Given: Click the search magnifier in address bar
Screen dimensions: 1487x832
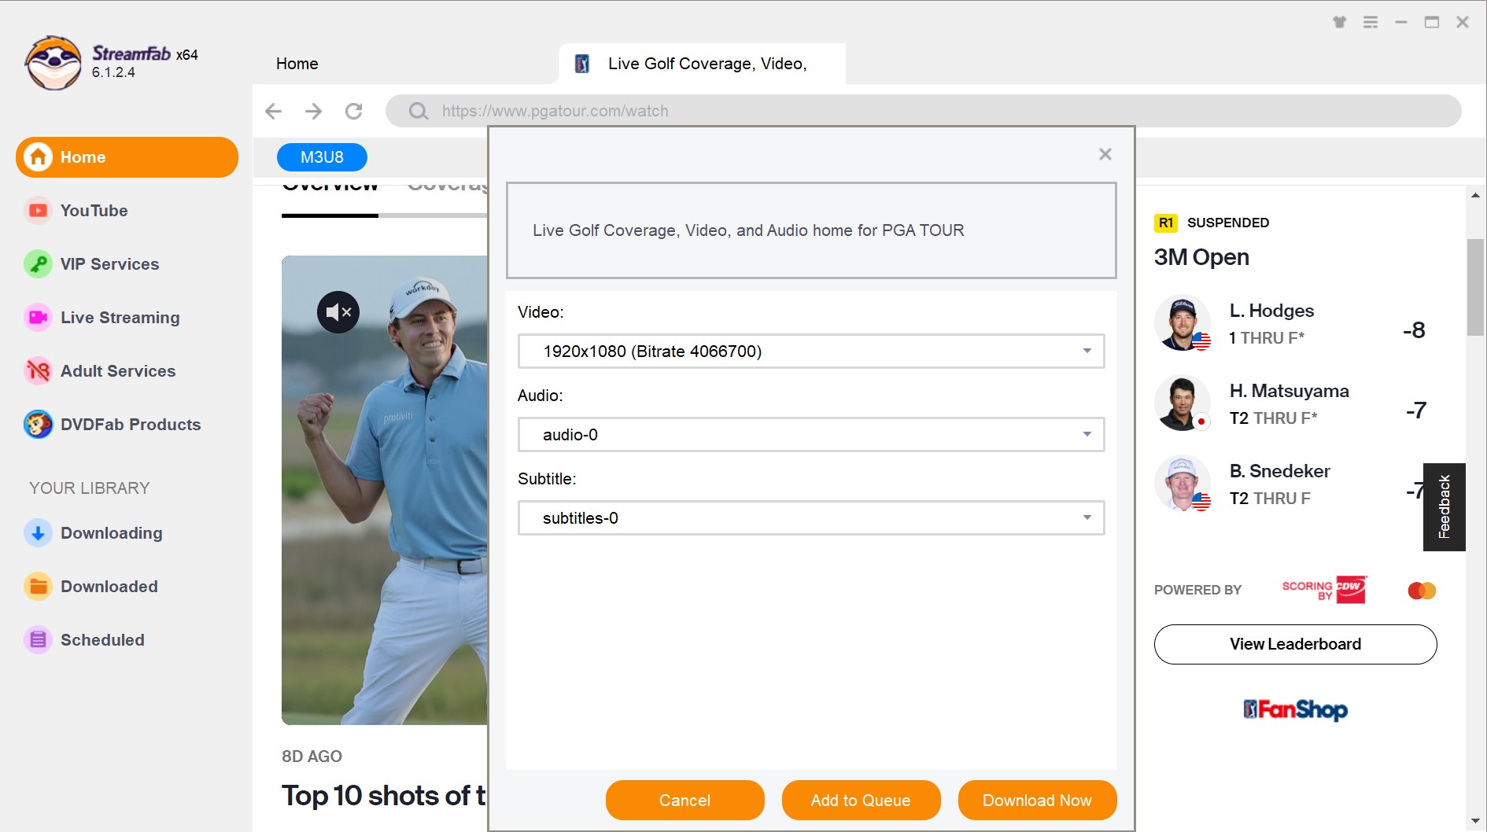Looking at the screenshot, I should click(419, 111).
